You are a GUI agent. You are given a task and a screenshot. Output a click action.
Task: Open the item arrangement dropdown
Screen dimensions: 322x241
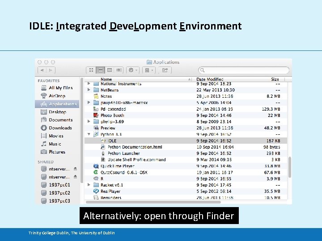(149, 71)
